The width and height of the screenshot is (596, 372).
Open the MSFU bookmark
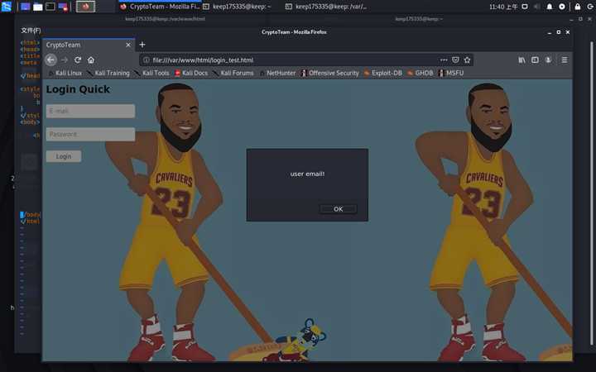click(451, 73)
